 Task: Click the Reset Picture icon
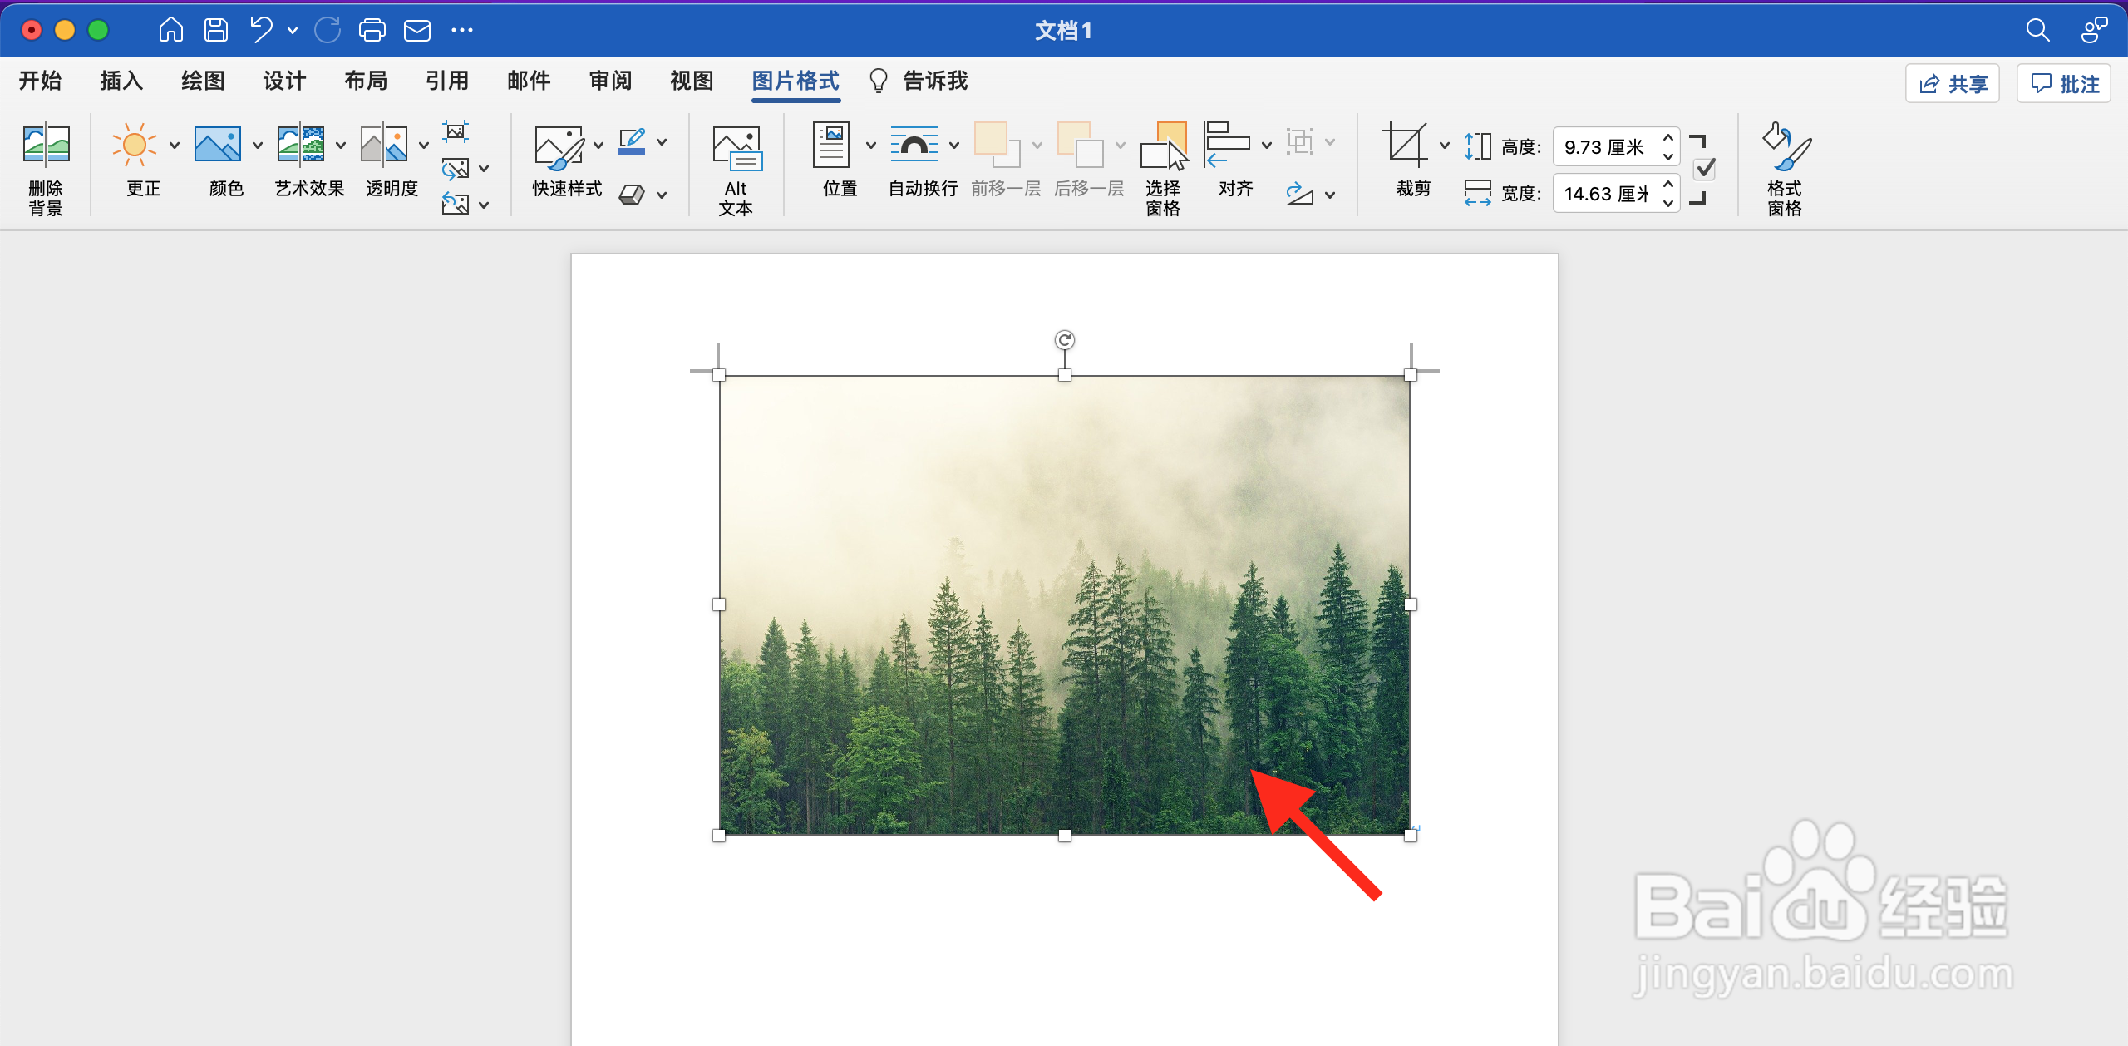pyautogui.click(x=456, y=204)
